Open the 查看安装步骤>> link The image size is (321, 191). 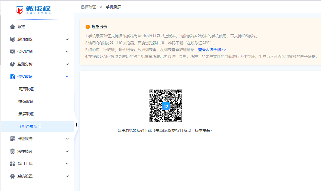[x=212, y=50]
